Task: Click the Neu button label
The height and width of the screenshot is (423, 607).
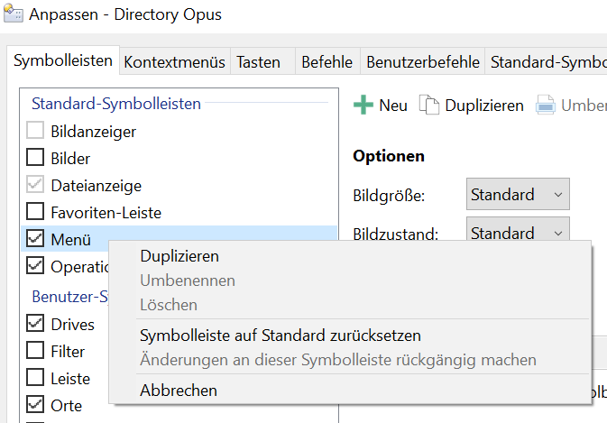Action: click(393, 106)
